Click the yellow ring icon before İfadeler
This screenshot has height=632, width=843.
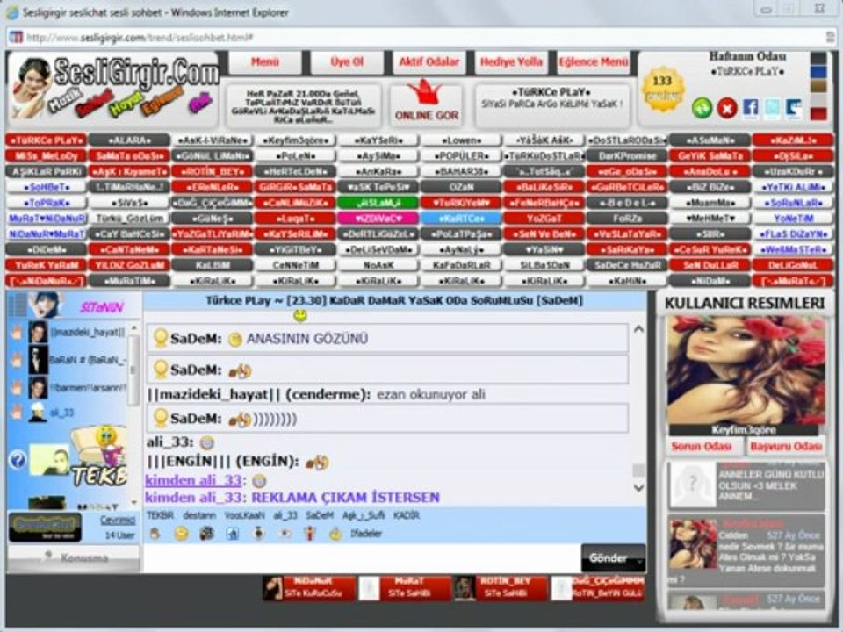click(x=336, y=534)
